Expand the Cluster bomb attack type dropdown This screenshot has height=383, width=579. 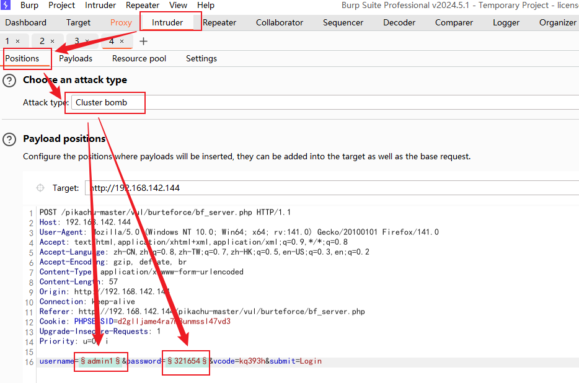tap(325, 103)
